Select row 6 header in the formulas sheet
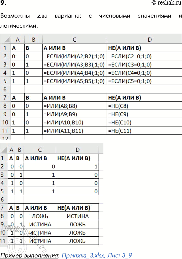This screenshot has width=182, height=259. 5,89
